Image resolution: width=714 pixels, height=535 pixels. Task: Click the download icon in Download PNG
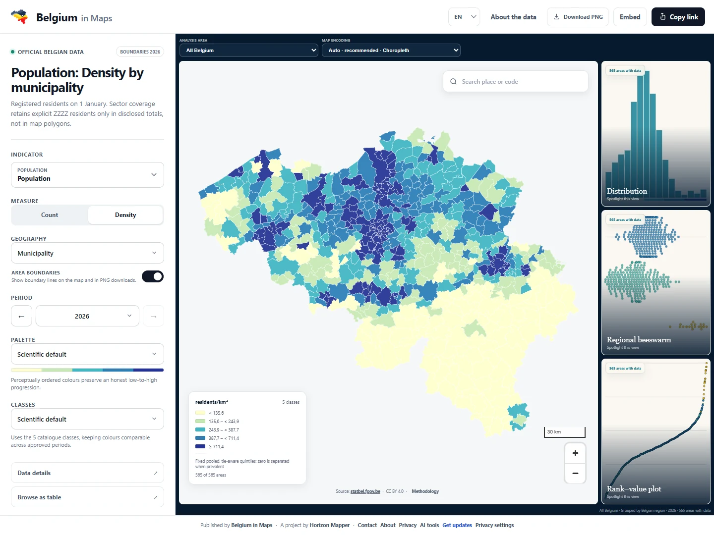556,17
